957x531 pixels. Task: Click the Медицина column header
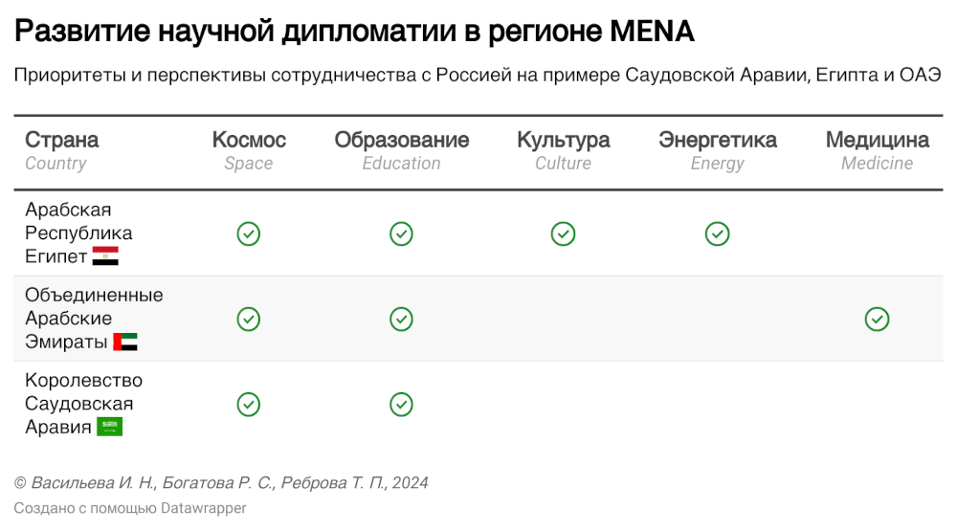click(x=877, y=141)
